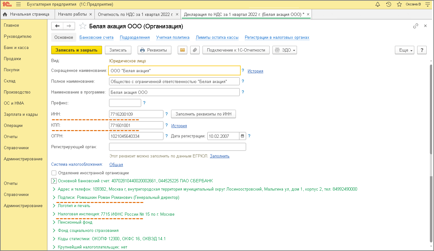Click Записать и закрыть button
This screenshot has height=251, width=434.
pos(77,50)
